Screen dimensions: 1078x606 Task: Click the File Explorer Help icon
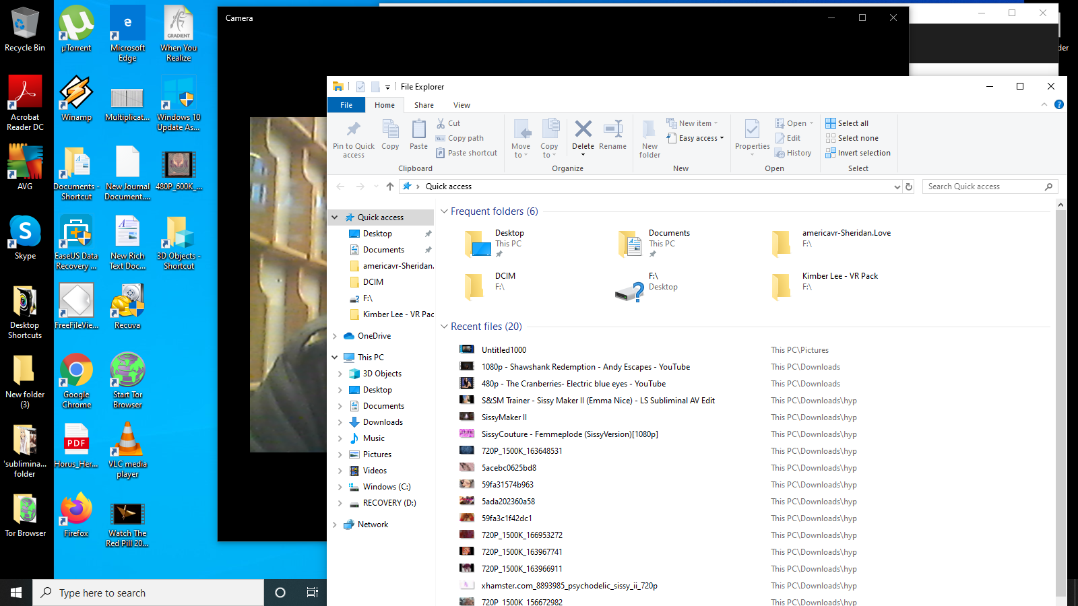[x=1058, y=104]
